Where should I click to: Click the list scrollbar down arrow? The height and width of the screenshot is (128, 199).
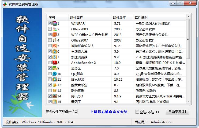(x=188, y=101)
